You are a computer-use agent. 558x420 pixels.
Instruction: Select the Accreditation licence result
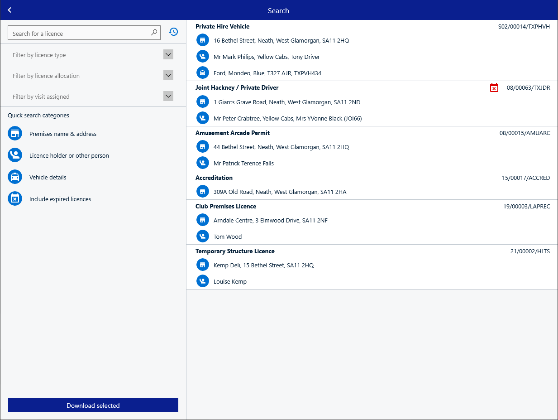click(x=372, y=185)
